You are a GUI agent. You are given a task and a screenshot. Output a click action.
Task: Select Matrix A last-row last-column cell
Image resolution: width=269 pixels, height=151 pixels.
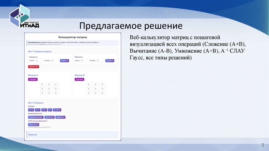(56, 93)
